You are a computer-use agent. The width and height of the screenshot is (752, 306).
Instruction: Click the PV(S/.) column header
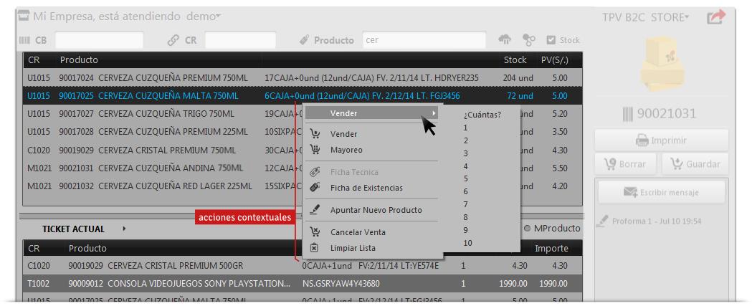(x=554, y=60)
